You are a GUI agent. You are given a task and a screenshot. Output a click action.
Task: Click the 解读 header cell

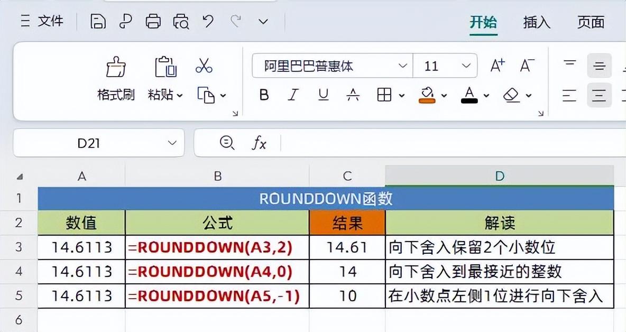[500, 223]
